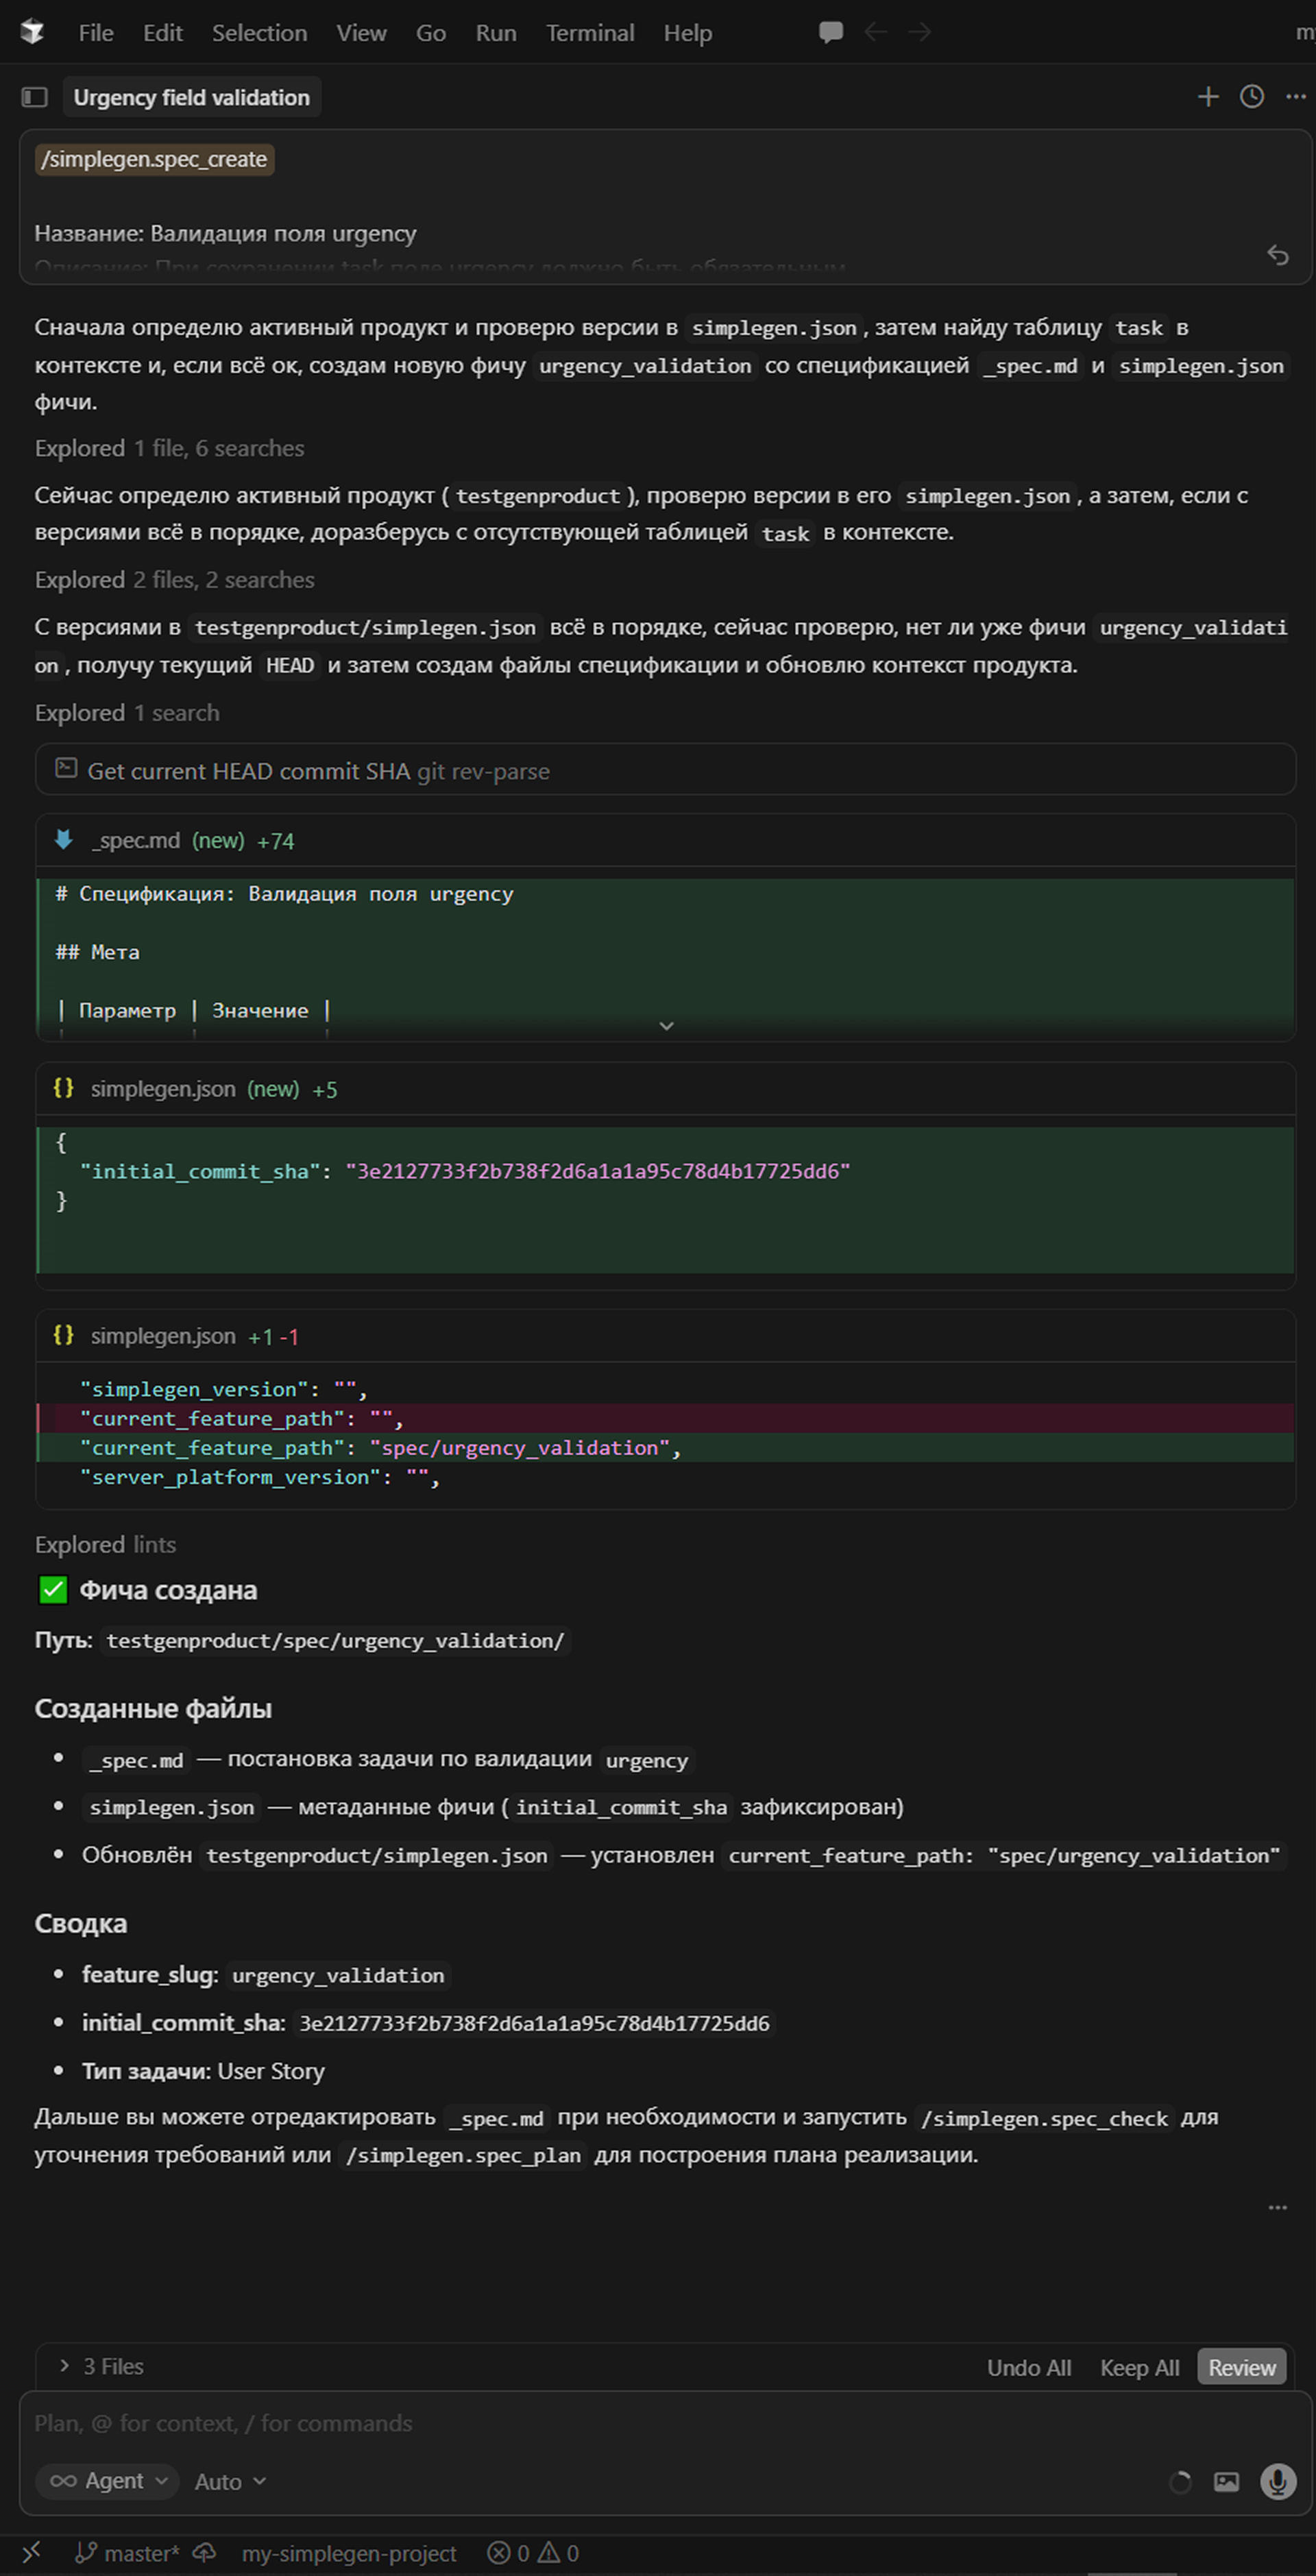This screenshot has width=1316, height=2576.
Task: Click errors and warnings status indicator
Action: click(x=533, y=2553)
